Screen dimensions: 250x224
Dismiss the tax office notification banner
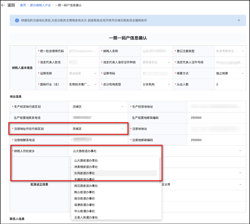coord(239,20)
